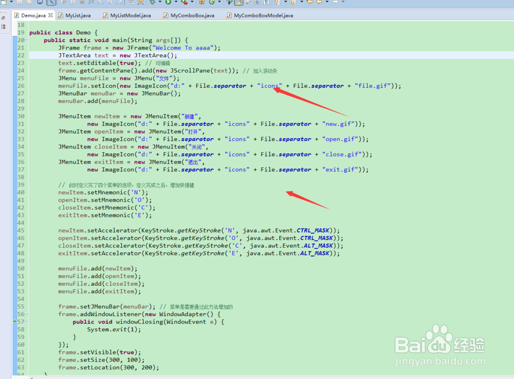Click 'public class Demo {' on line 19
The width and height of the screenshot is (514, 379).
(63, 32)
